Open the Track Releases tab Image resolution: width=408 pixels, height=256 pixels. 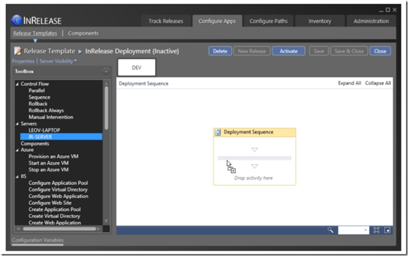166,21
